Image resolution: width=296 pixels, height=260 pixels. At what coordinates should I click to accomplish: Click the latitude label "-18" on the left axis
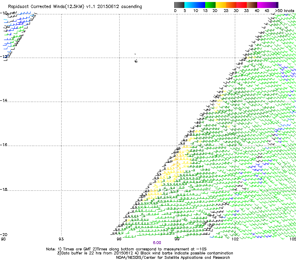tap(4, 189)
